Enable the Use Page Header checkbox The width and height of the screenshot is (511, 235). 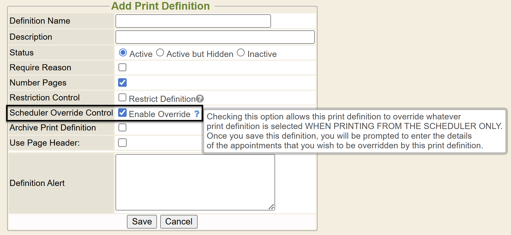click(x=122, y=143)
